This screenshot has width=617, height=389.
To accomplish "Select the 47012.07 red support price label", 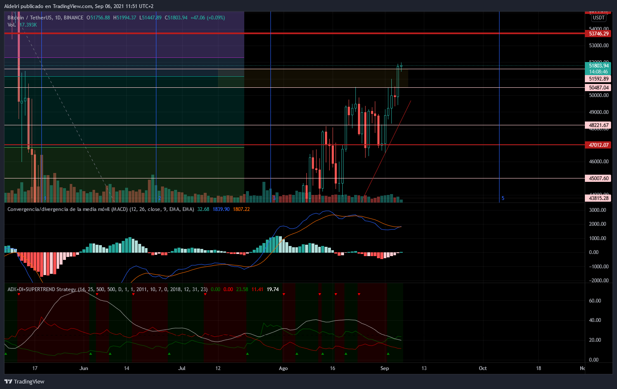I will [x=598, y=145].
